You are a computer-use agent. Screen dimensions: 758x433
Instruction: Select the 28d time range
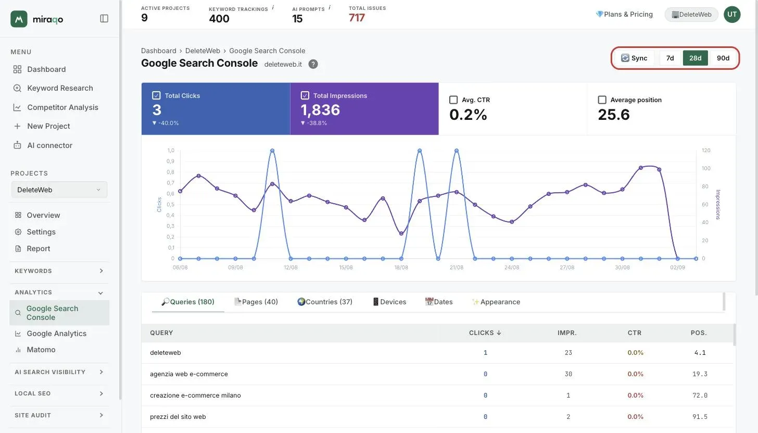point(695,58)
